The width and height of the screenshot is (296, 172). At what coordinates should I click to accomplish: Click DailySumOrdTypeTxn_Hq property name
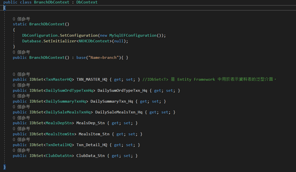[122, 91]
